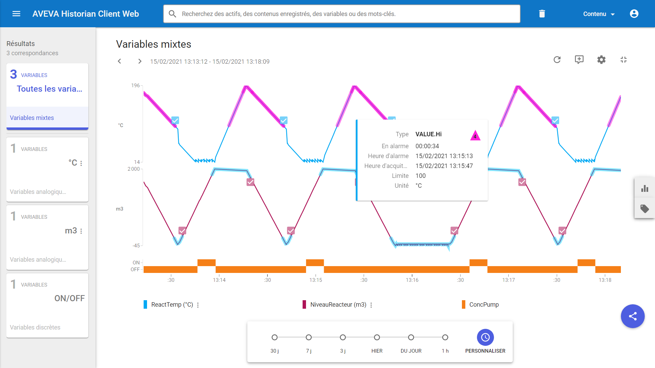Go to next time range arrow
The height and width of the screenshot is (368, 655).
140,61
